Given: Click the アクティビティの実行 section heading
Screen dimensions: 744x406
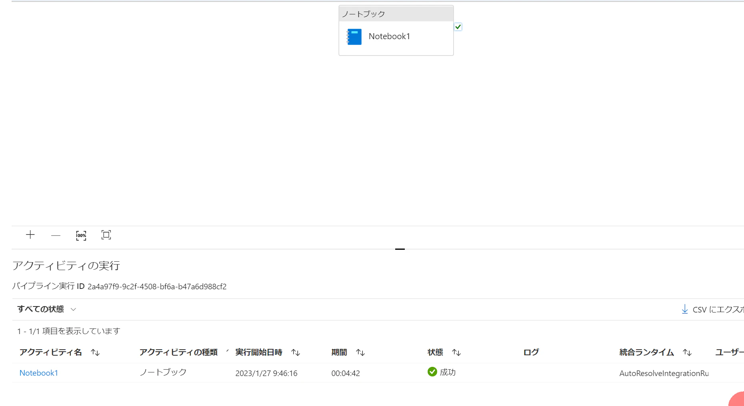Looking at the screenshot, I should [66, 266].
